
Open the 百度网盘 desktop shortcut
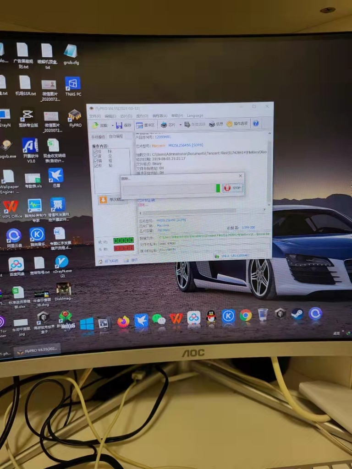(16, 267)
